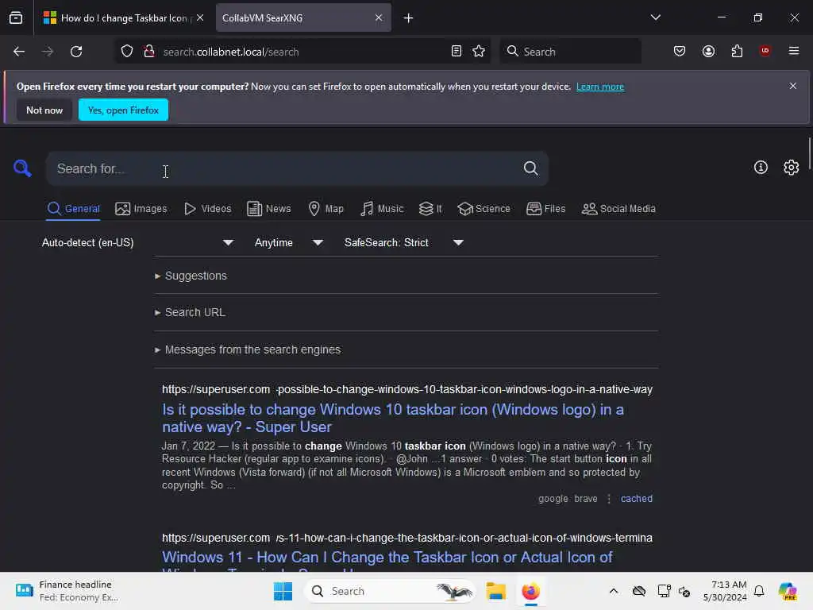Click the Not now button
This screenshot has height=610, width=813.
[x=44, y=110]
